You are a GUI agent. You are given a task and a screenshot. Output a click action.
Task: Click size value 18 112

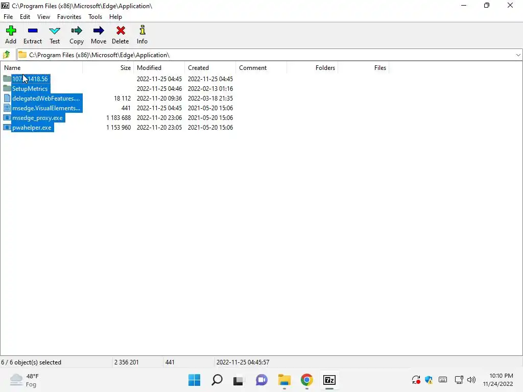pyautogui.click(x=122, y=99)
